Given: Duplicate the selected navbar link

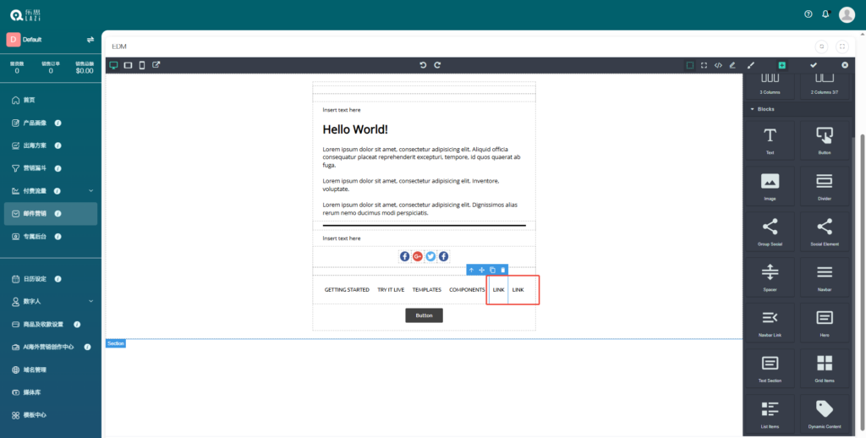Looking at the screenshot, I should pyautogui.click(x=492, y=270).
